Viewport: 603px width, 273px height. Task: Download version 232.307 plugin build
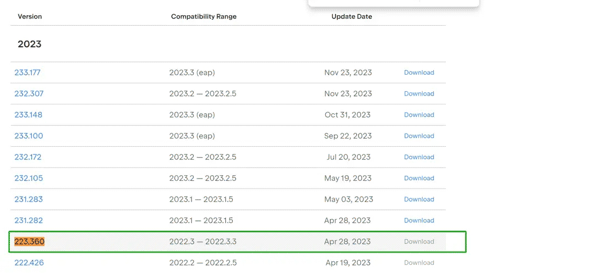click(419, 94)
